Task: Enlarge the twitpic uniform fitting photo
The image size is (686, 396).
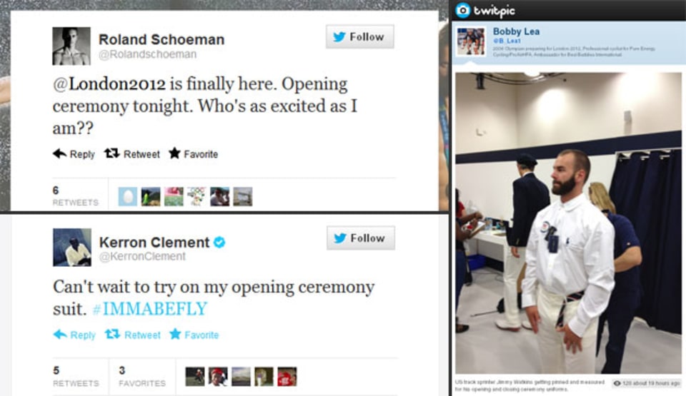Action: pos(568,223)
